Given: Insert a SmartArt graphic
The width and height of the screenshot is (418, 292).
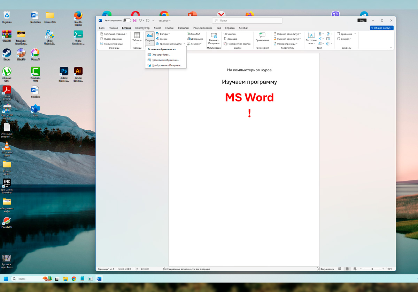Looking at the screenshot, I should (x=194, y=34).
